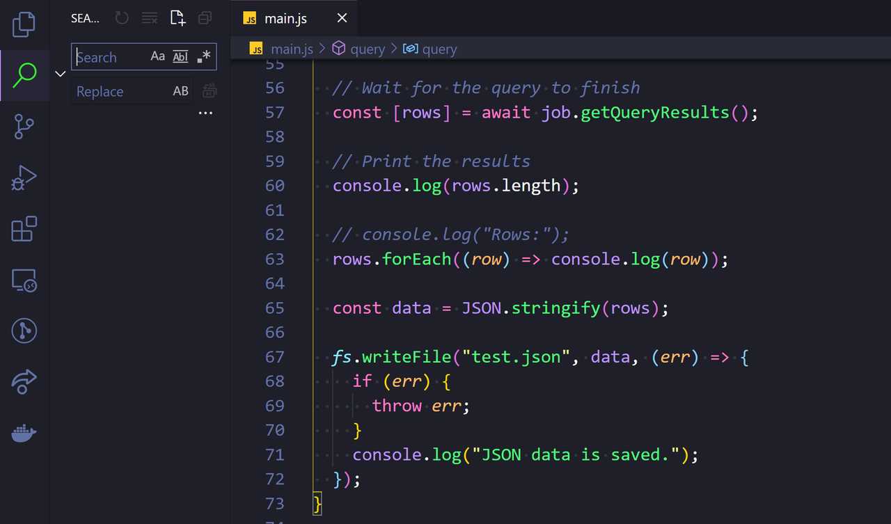Click the forEach method on line 63
Screen dimensions: 891x524
pyautogui.click(x=417, y=259)
